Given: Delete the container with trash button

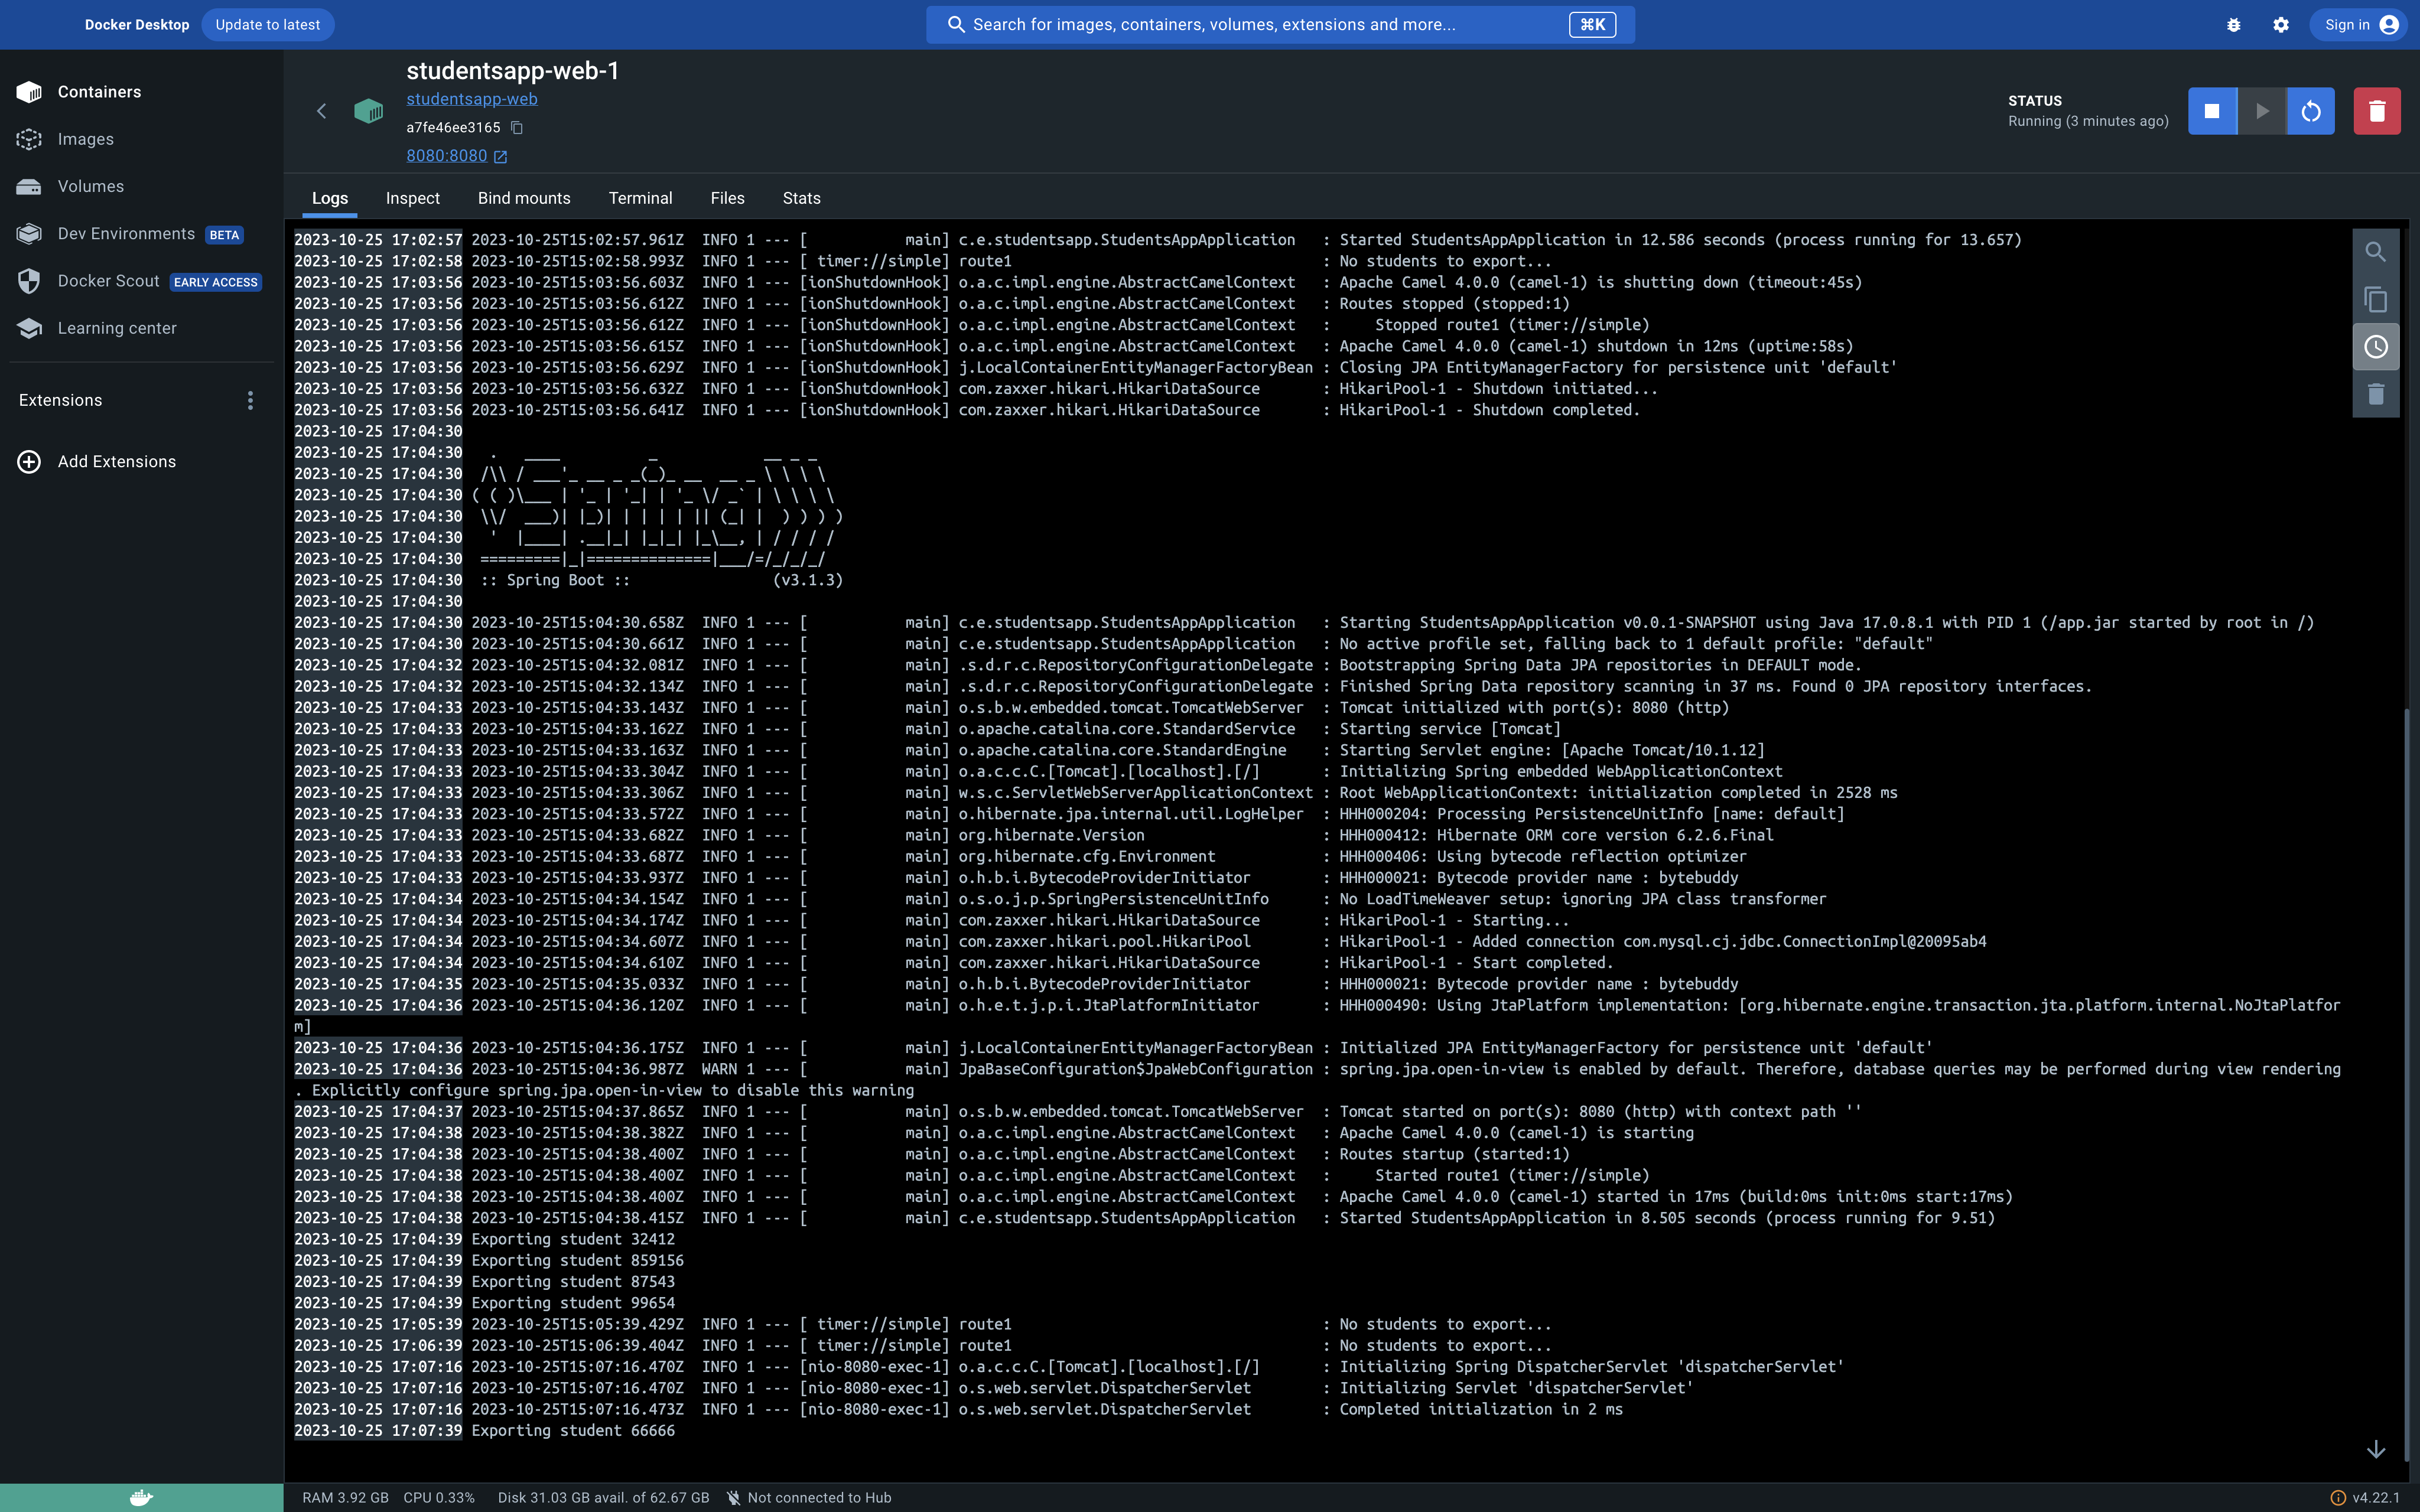Looking at the screenshot, I should click(2377, 111).
